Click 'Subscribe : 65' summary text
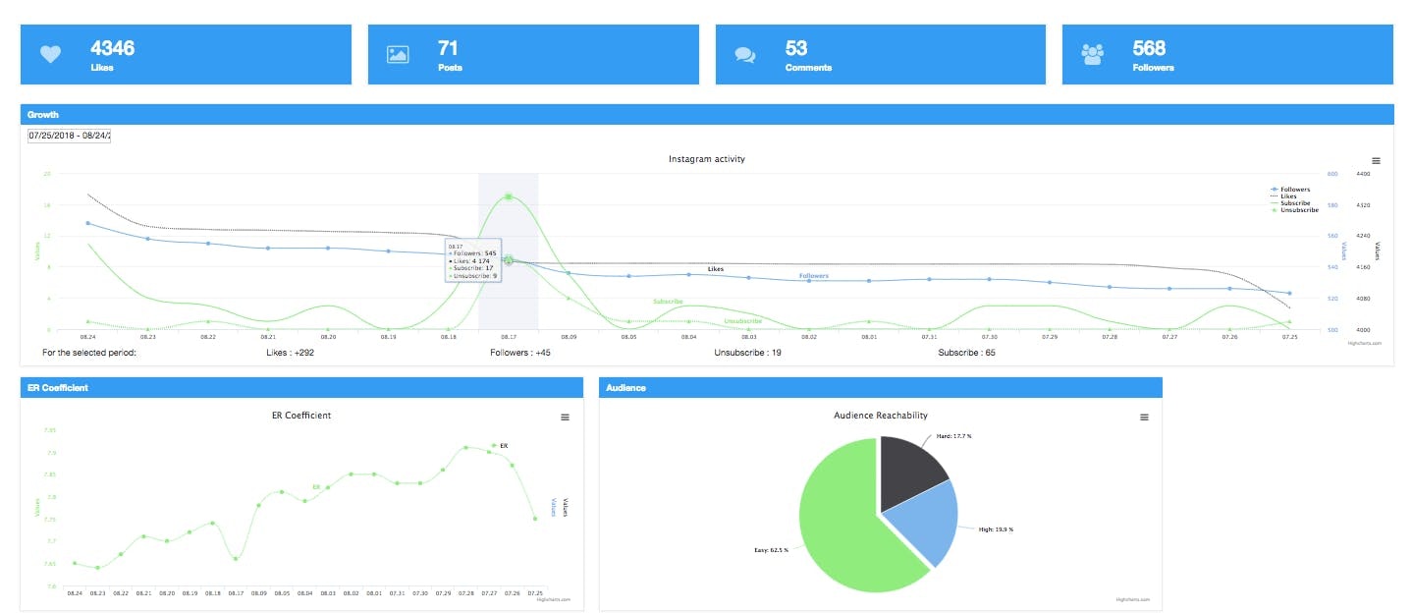Viewport: 1412px width, 613px height. (966, 352)
